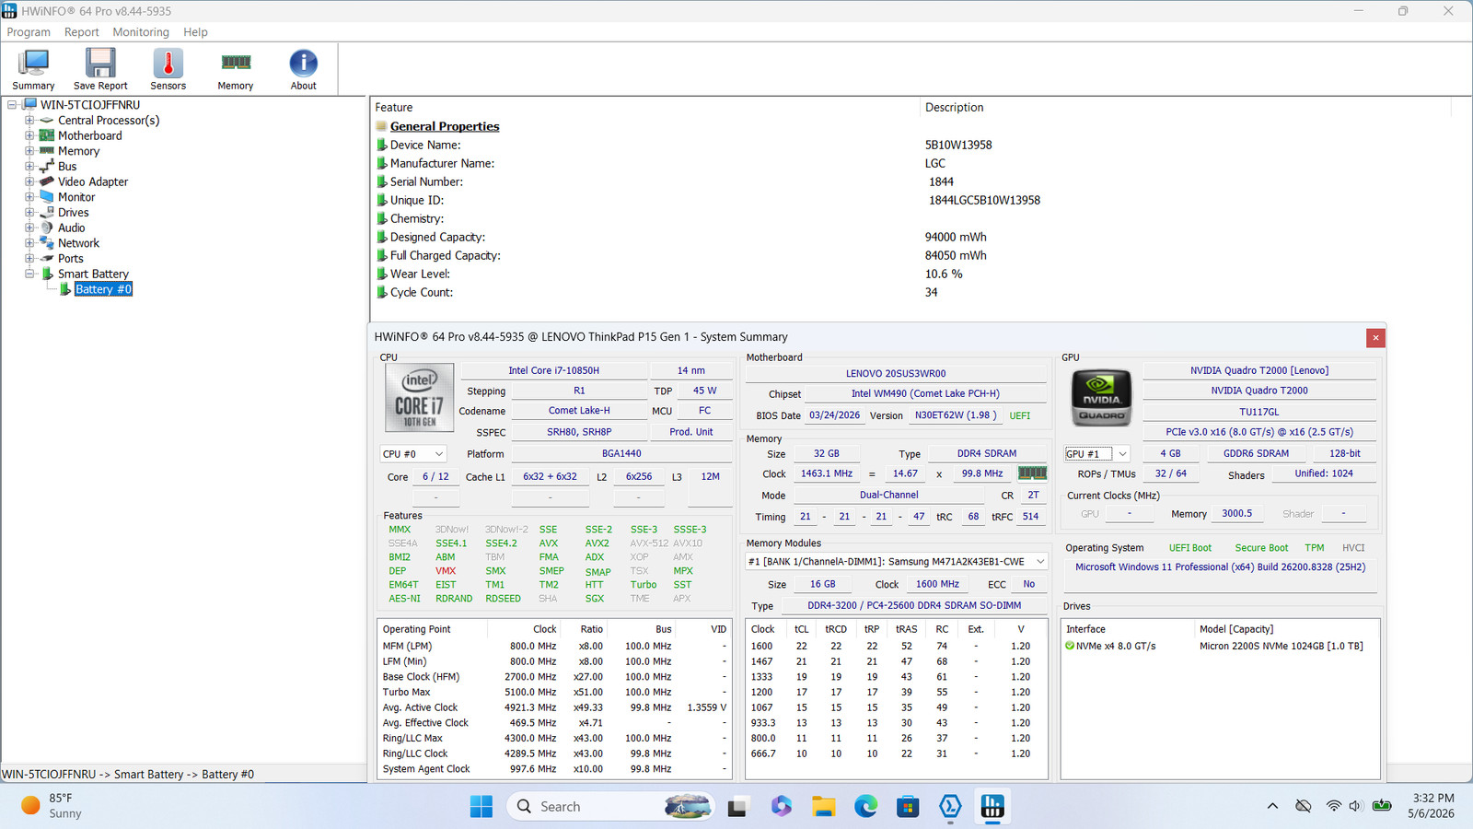Click the Wi-Fi tray icon
Screen dimensions: 1473x829
1333,806
